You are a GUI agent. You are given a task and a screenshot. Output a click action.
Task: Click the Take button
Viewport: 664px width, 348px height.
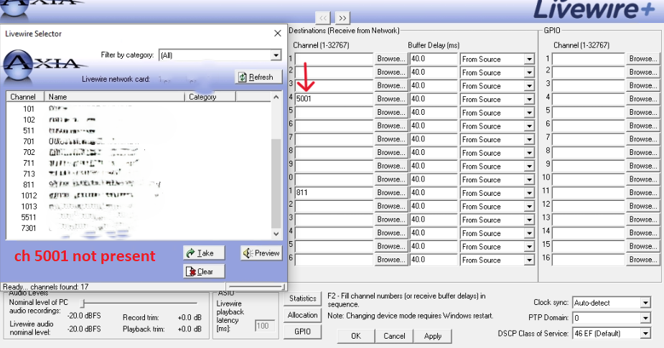click(x=204, y=253)
